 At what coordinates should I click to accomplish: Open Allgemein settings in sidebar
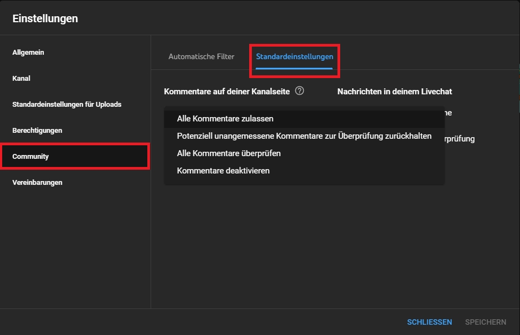point(28,53)
